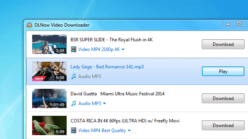Play the Lady Gaga Bad Romance mp3
Viewport: 248px width, 139px height.
click(223, 71)
